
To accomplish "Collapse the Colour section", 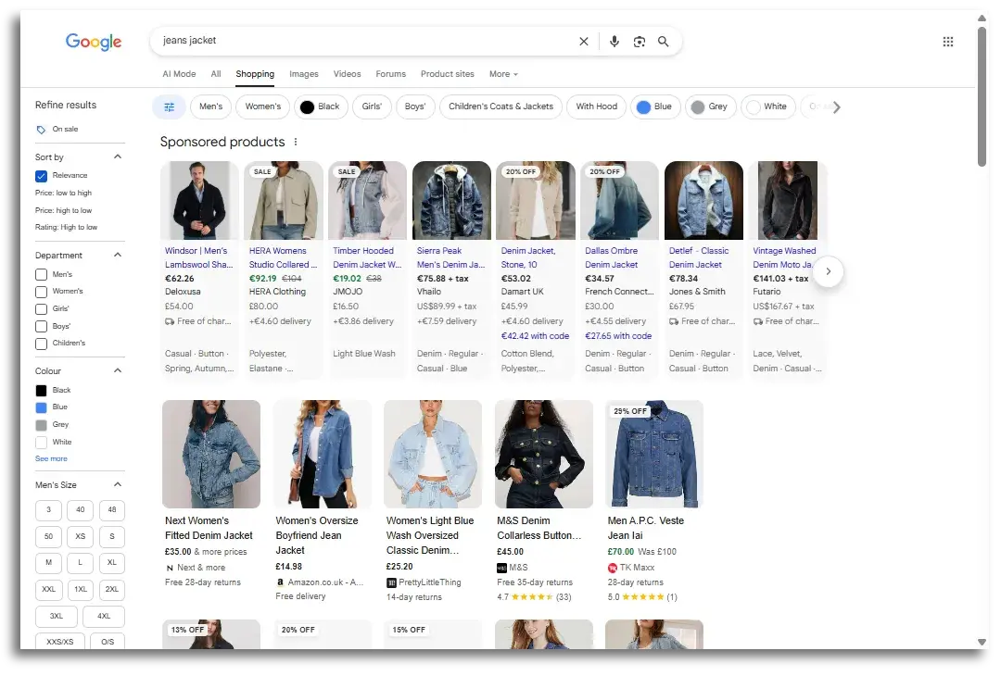I will coord(118,371).
